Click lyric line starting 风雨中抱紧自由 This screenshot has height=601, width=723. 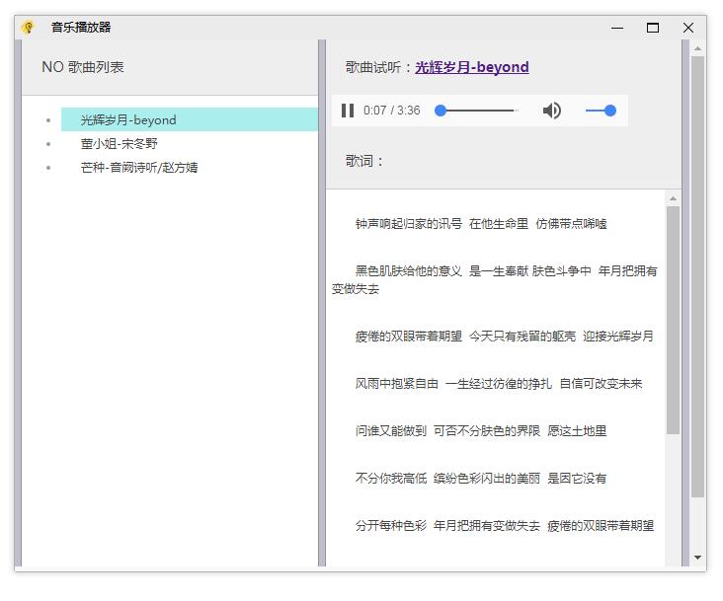(499, 384)
